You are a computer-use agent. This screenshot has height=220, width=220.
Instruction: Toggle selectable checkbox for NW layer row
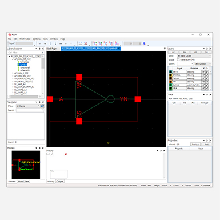coord(207,82)
